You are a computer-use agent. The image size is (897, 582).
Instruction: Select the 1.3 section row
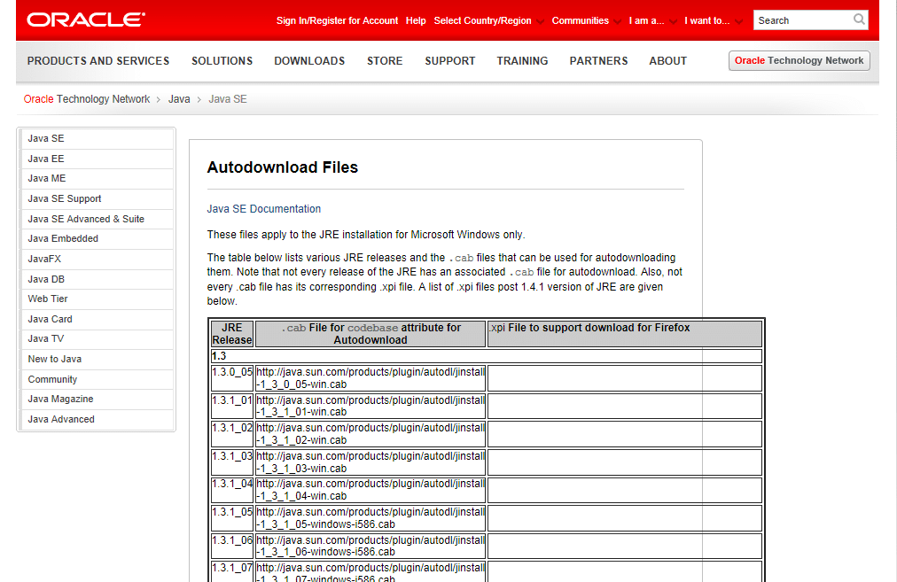pyautogui.click(x=487, y=356)
